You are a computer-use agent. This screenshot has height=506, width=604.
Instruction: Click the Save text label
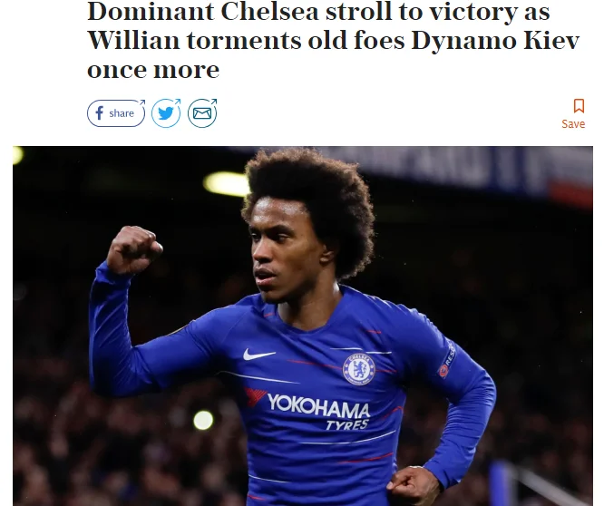(573, 124)
